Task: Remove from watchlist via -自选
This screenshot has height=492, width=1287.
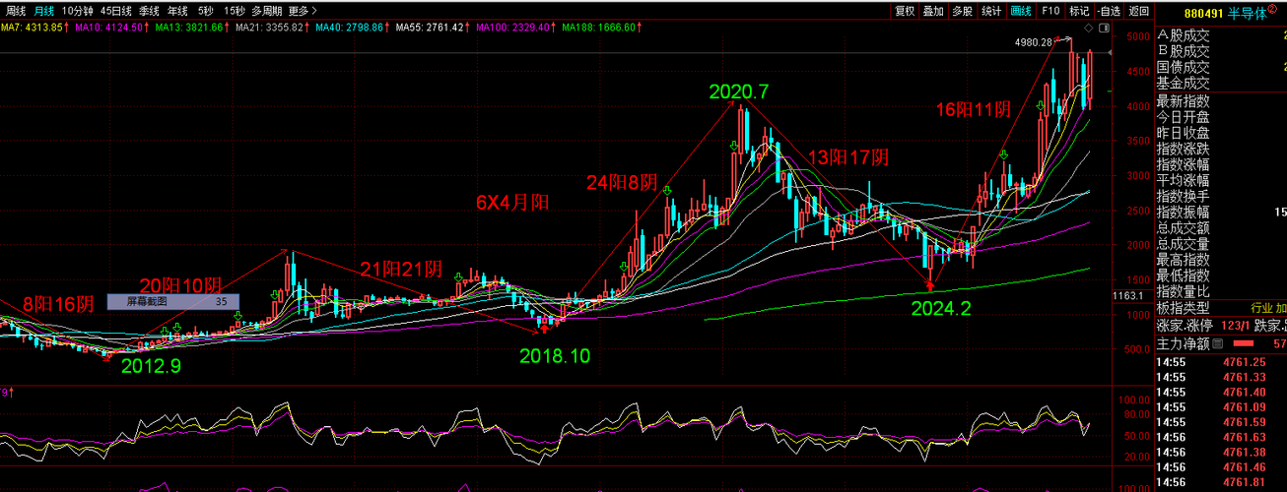Action: pos(1110,11)
